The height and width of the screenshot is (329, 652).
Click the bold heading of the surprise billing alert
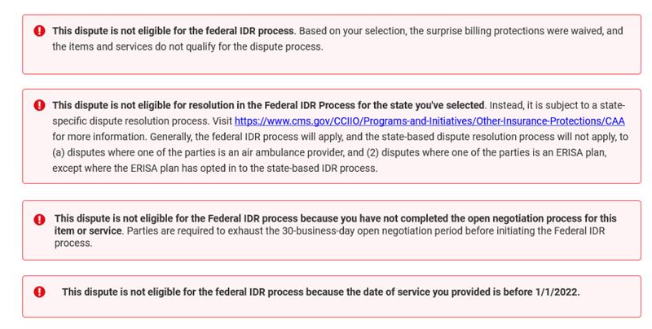173,31
